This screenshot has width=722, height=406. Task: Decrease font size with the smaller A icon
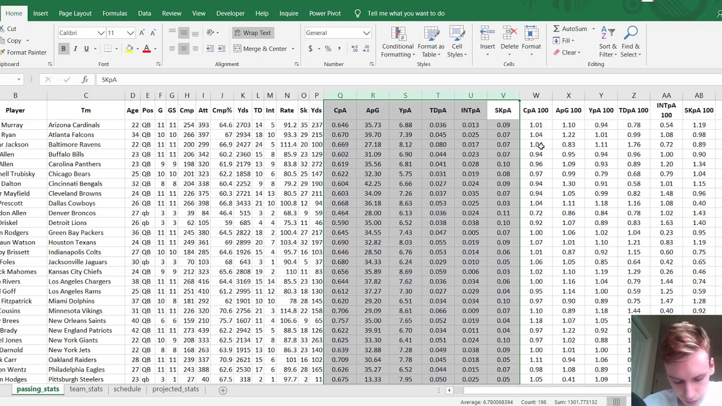pos(153,33)
